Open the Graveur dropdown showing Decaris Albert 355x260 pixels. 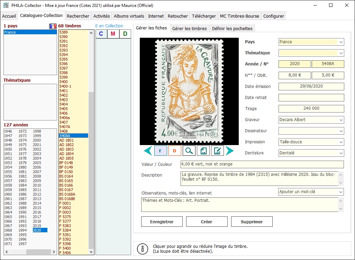[x=341, y=120]
